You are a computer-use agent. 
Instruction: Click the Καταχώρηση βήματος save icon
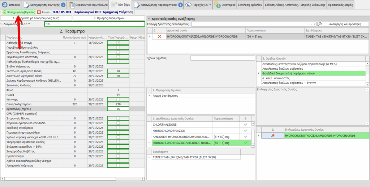5,12
